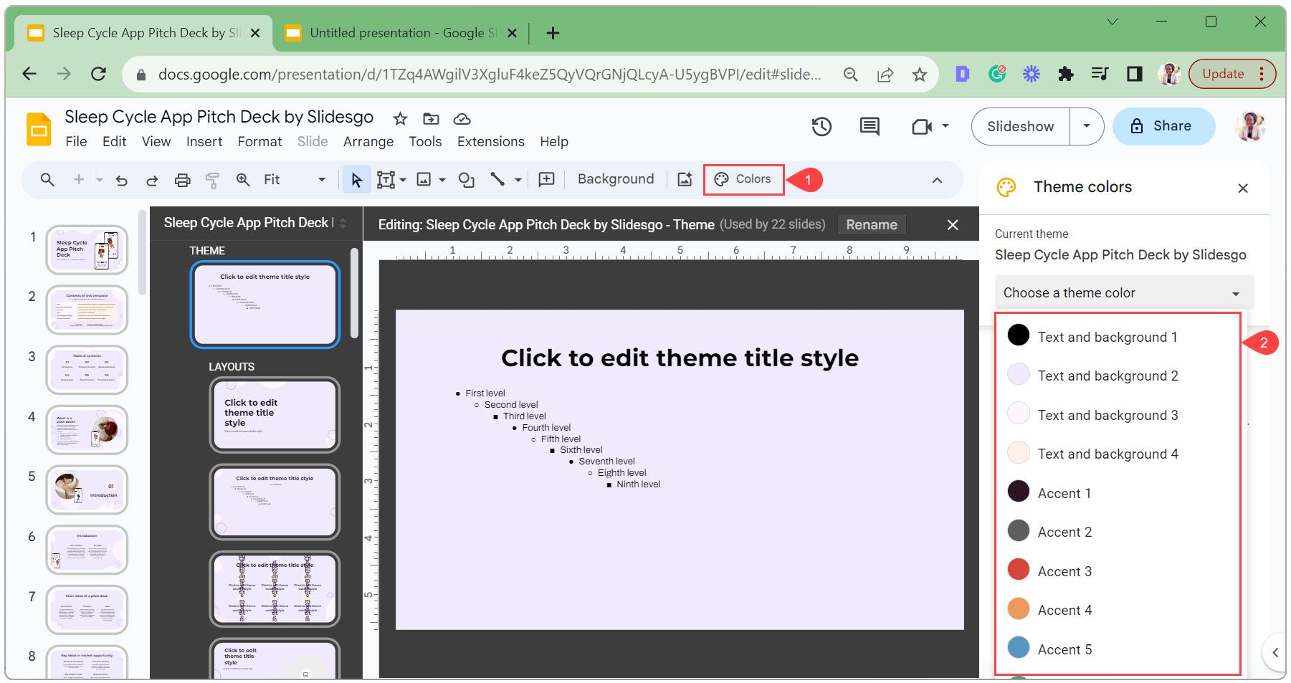Click the Print icon in toolbar
Viewport: 1291px width, 683px height.
(182, 180)
